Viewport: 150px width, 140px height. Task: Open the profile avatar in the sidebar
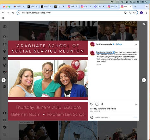pyautogui.click(x=4, y=87)
